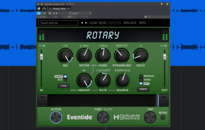Click the IN level slider handle
Viewport: 205px width, 130px height.
[42, 57]
